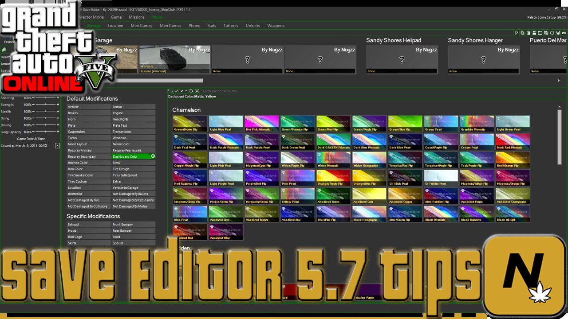Open the Armor modification
Image resolution: width=568 pixels, height=319 pixels.
tap(134, 107)
